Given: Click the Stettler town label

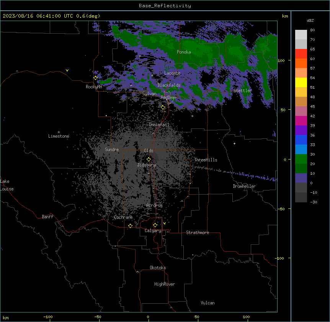Looking at the screenshot, I should 243,91.
